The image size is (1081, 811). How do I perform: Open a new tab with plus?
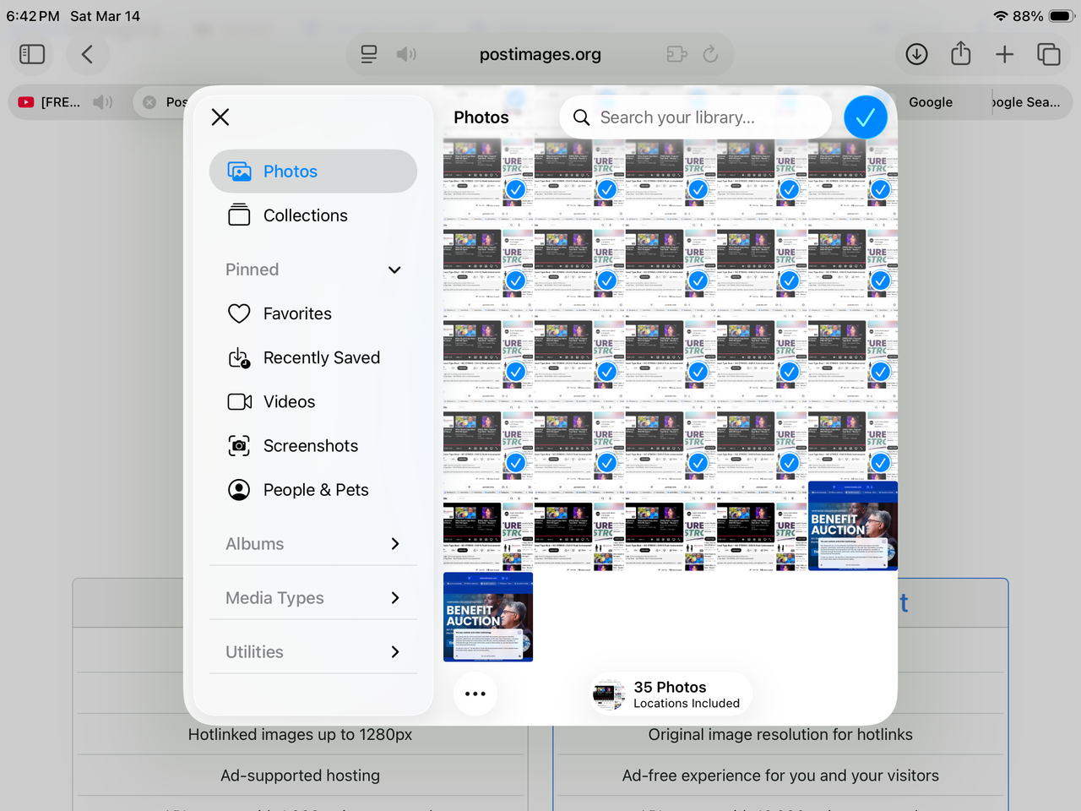tap(1004, 54)
